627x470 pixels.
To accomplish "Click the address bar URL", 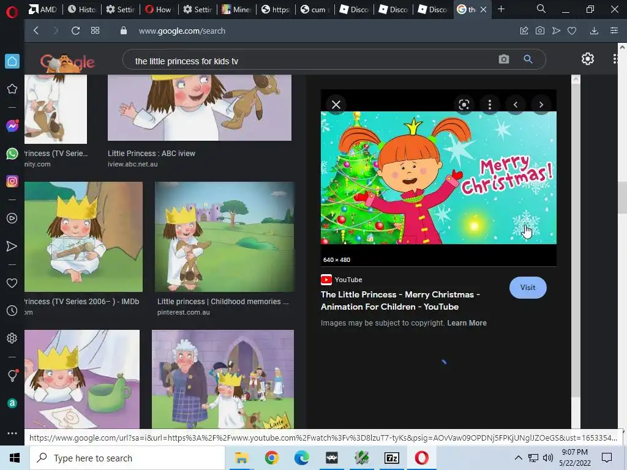I will tap(182, 31).
